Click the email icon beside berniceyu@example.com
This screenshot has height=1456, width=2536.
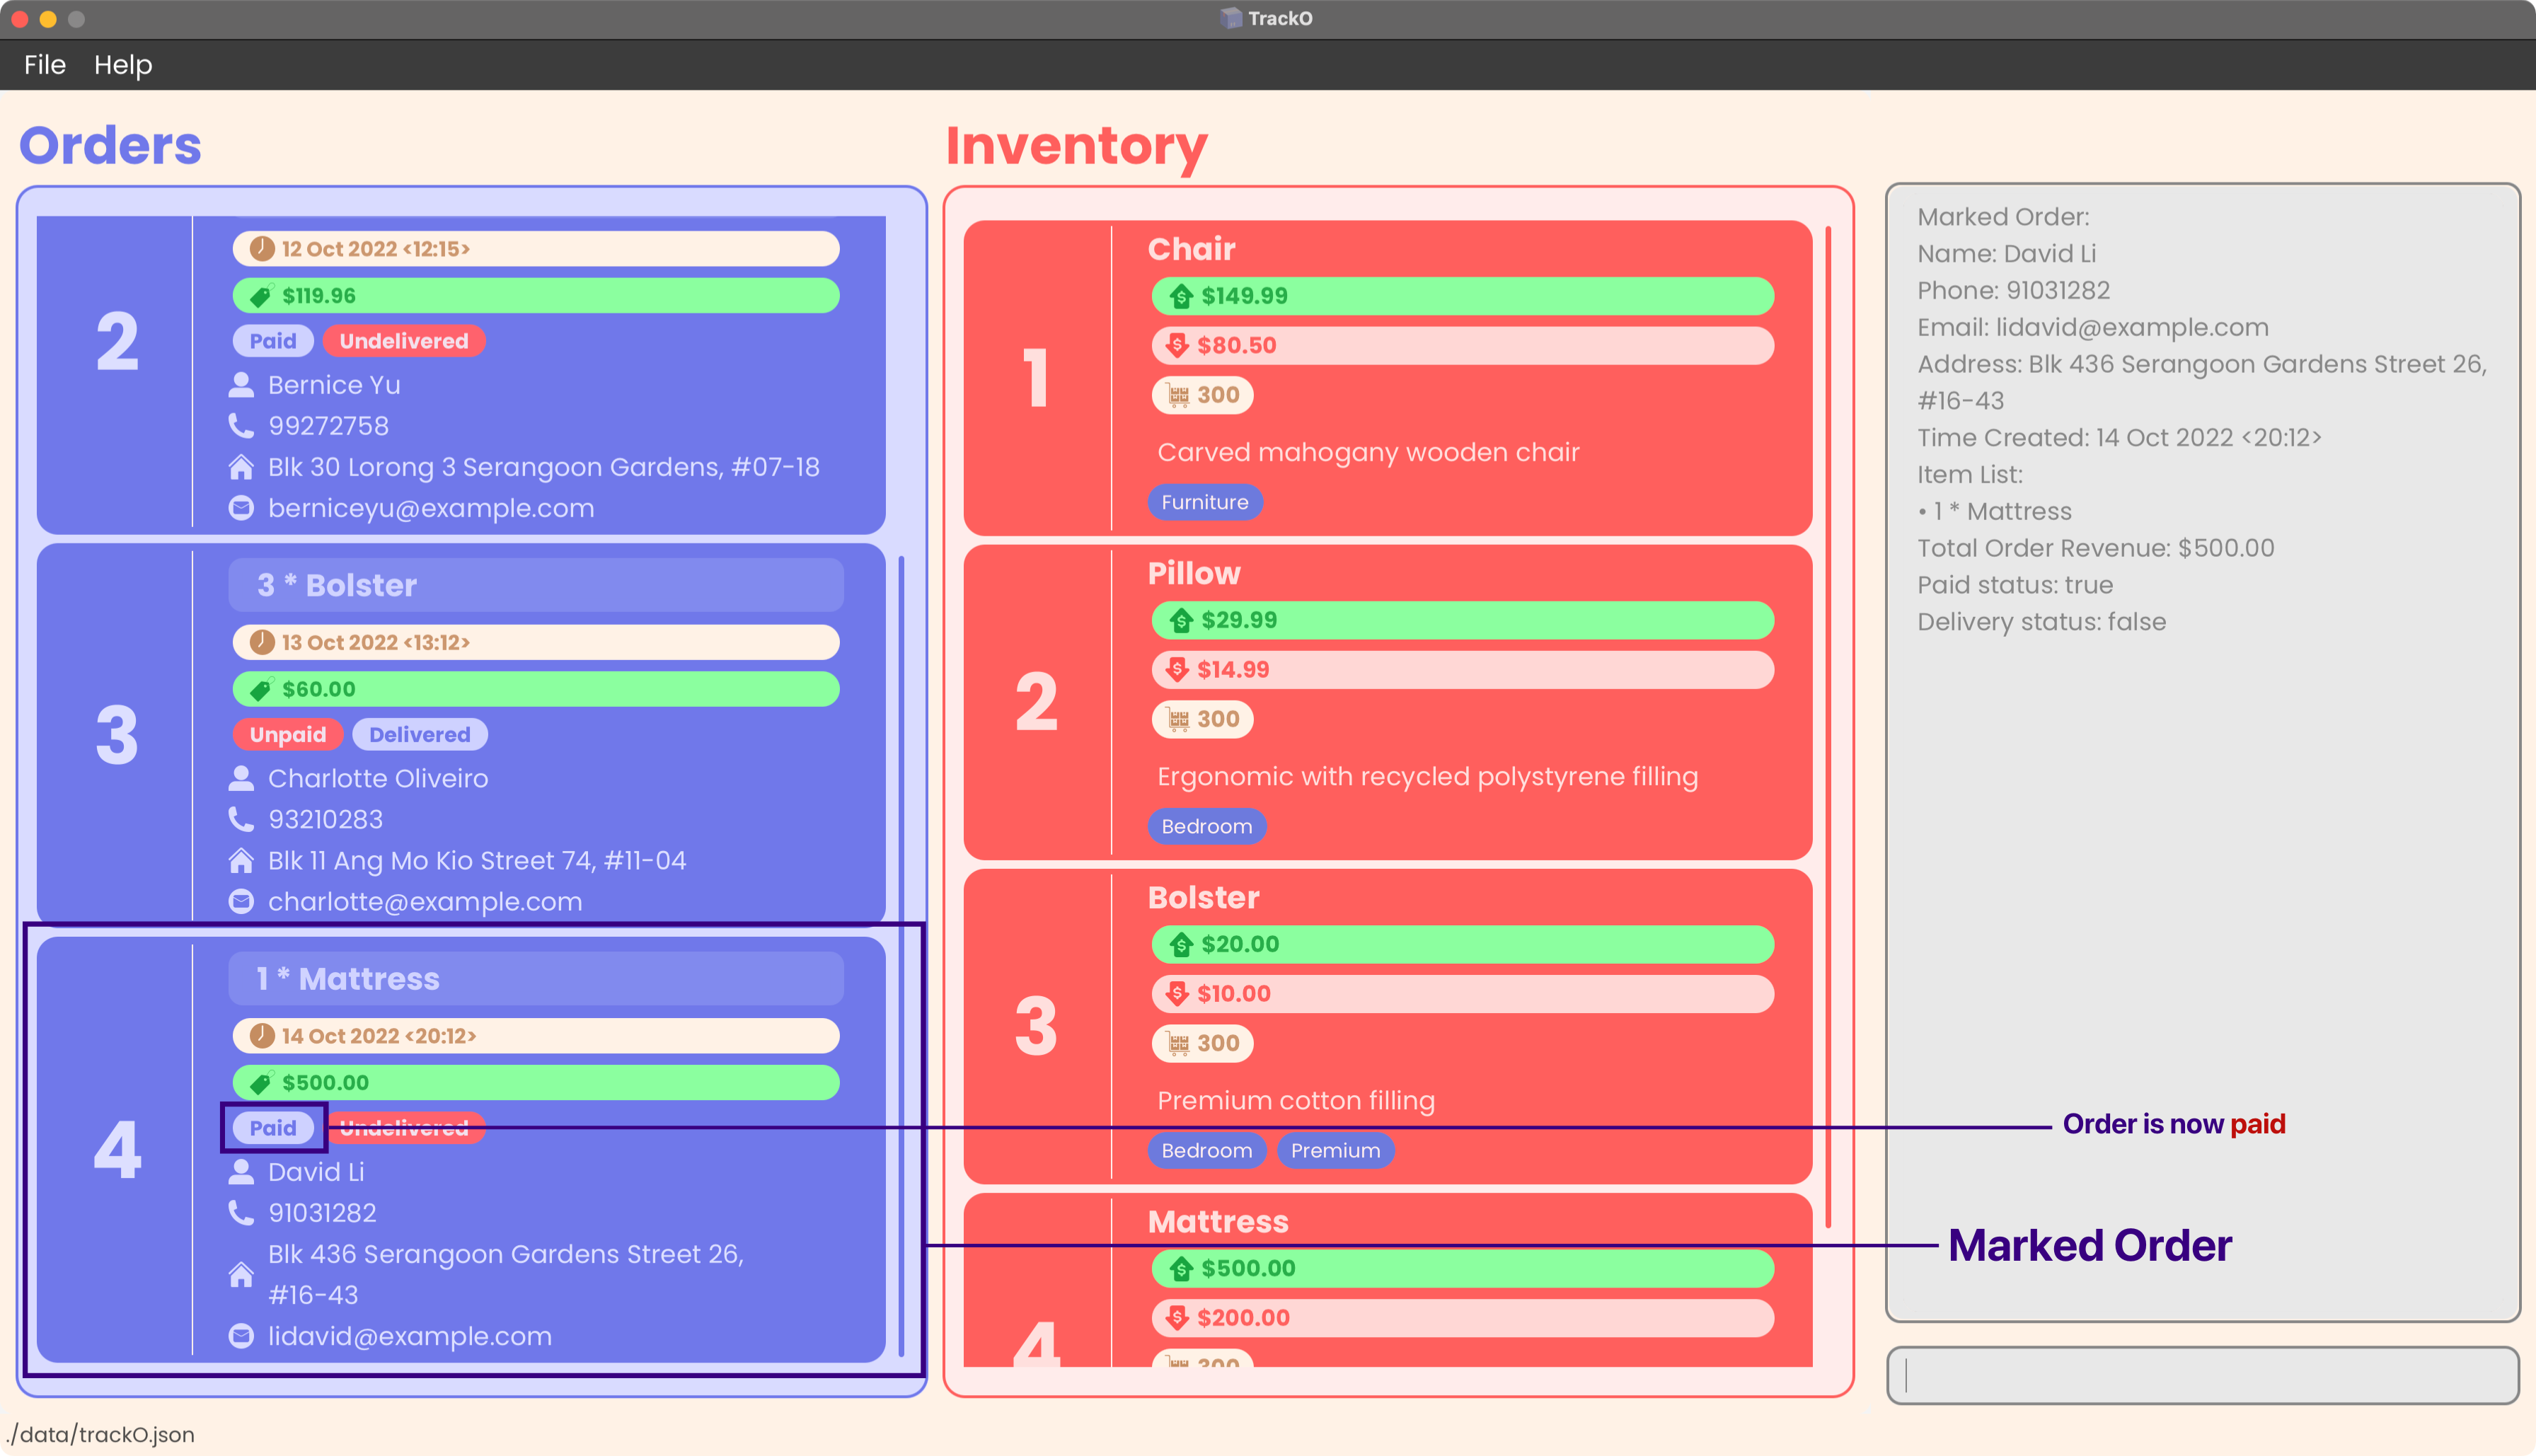(241, 508)
